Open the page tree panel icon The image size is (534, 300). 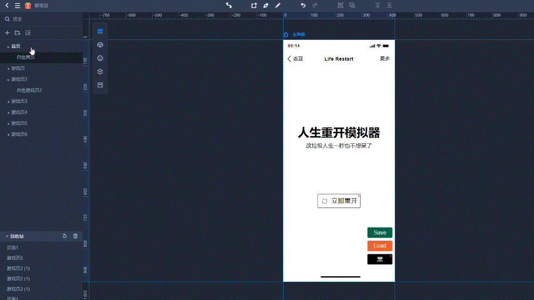(x=100, y=31)
